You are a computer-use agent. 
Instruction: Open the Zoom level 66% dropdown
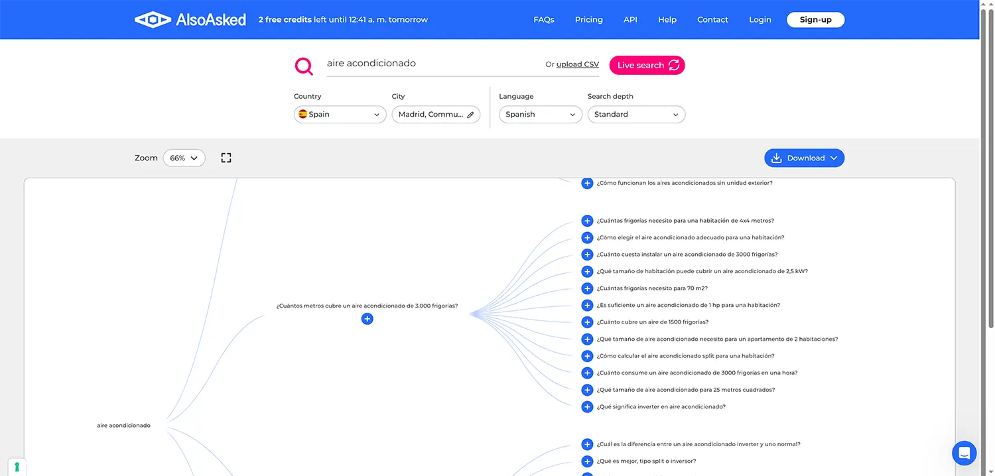[x=184, y=158]
